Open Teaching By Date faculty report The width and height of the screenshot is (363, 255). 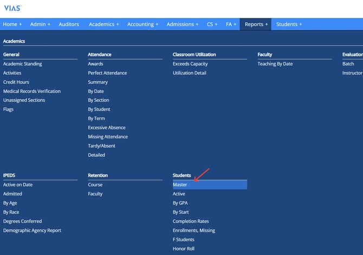[275, 64]
